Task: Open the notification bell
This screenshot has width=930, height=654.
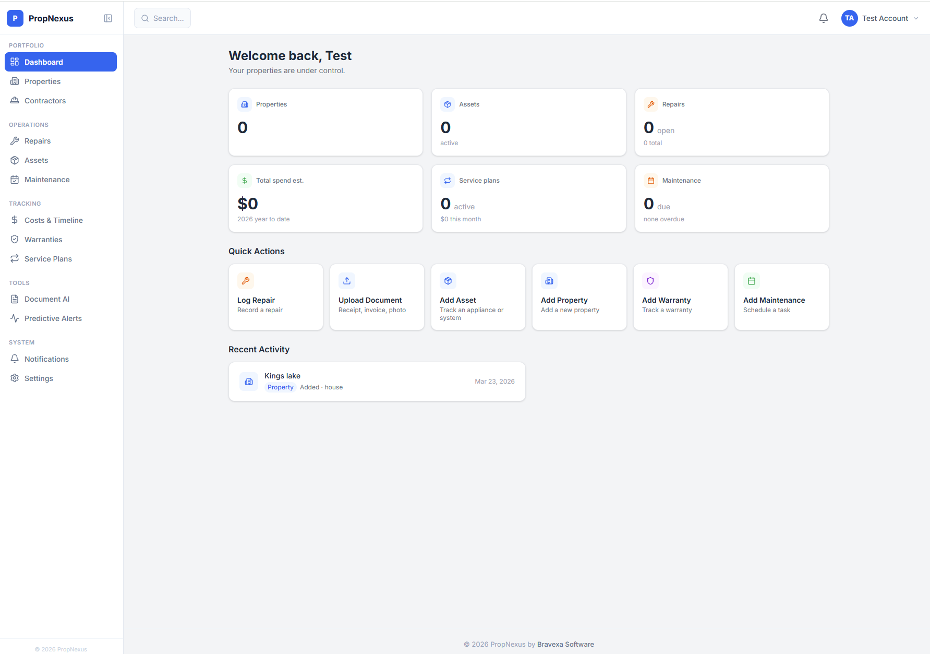Action: coord(823,18)
